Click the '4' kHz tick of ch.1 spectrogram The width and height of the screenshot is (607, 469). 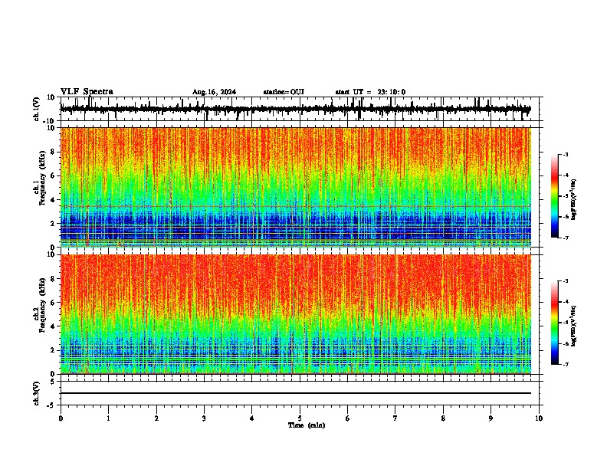tap(53, 200)
